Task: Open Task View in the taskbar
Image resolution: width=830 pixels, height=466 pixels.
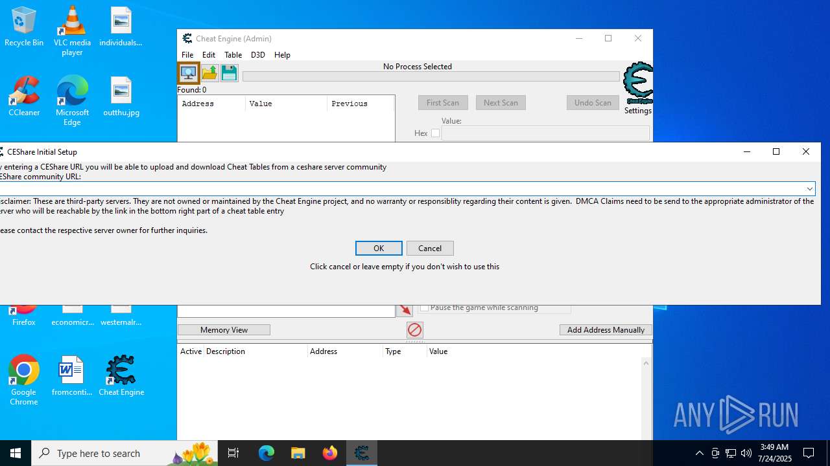Action: (233, 453)
